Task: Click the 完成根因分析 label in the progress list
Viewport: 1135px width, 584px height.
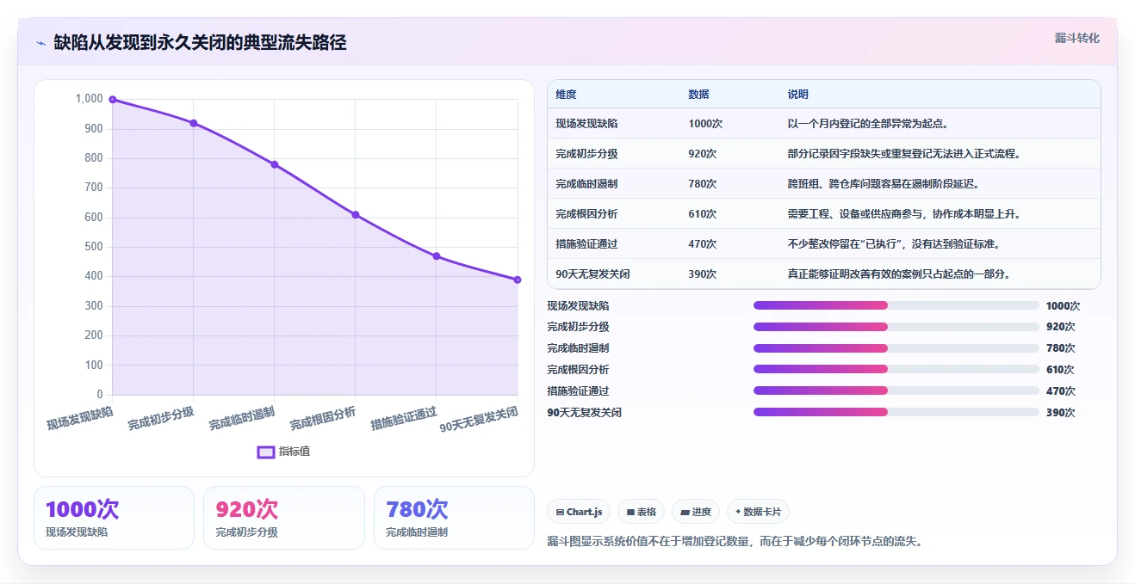Action: click(x=578, y=370)
